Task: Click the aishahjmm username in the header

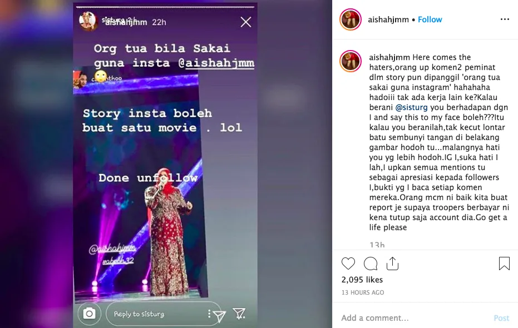Action: pos(388,19)
